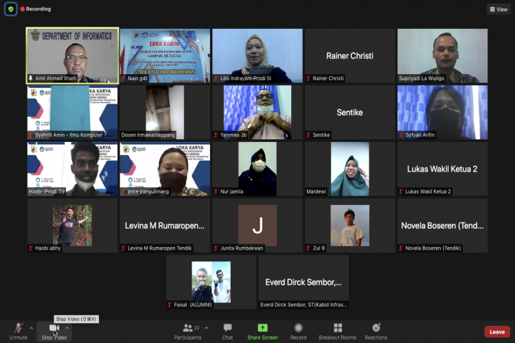Click the red Leave button
The width and height of the screenshot is (515, 343).
tap(497, 332)
